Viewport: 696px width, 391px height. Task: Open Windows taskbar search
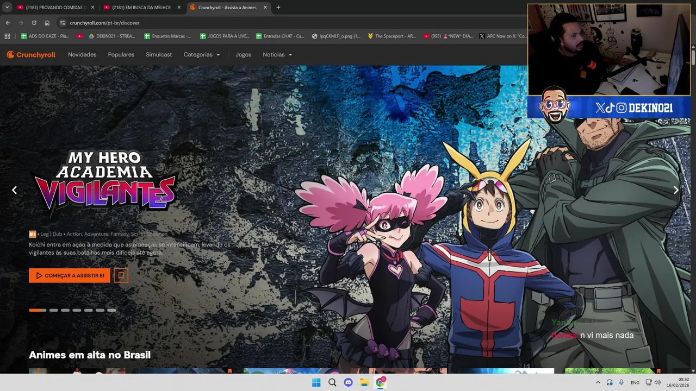click(332, 382)
